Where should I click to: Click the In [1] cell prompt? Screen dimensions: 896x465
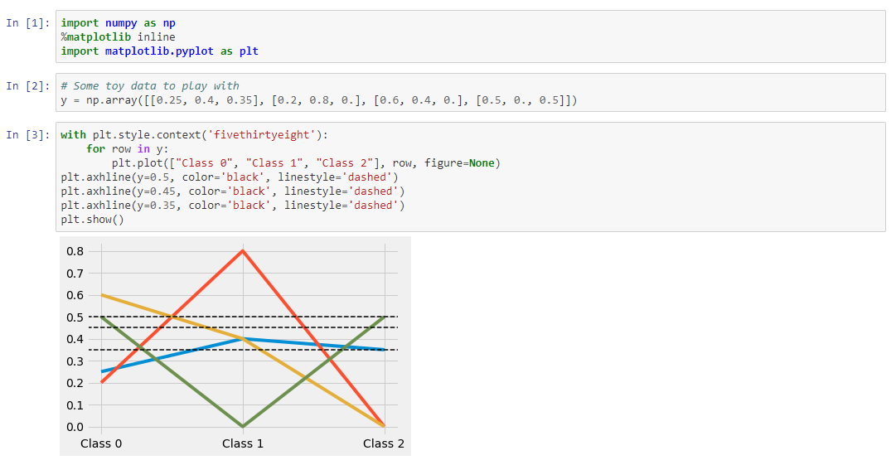click(x=27, y=23)
